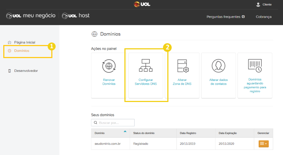Click the UOL logo at top center
Viewport: 283px width, 155px height.
(142, 4)
